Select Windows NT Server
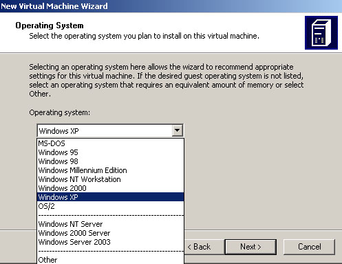The height and width of the screenshot is (264, 342). tap(110, 224)
